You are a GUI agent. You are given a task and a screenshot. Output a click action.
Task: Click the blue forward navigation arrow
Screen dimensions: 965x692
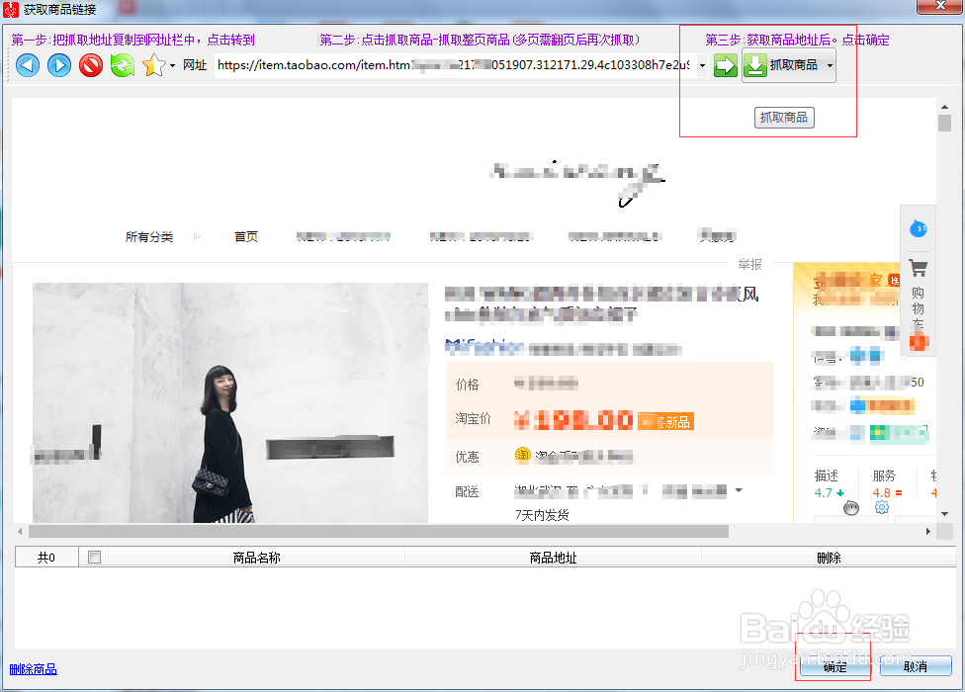(x=59, y=65)
